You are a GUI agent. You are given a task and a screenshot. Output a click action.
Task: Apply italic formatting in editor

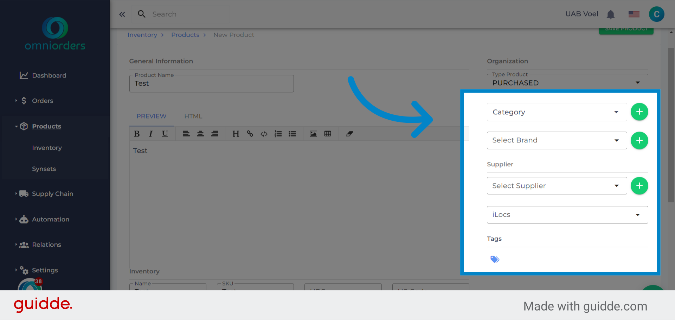150,134
